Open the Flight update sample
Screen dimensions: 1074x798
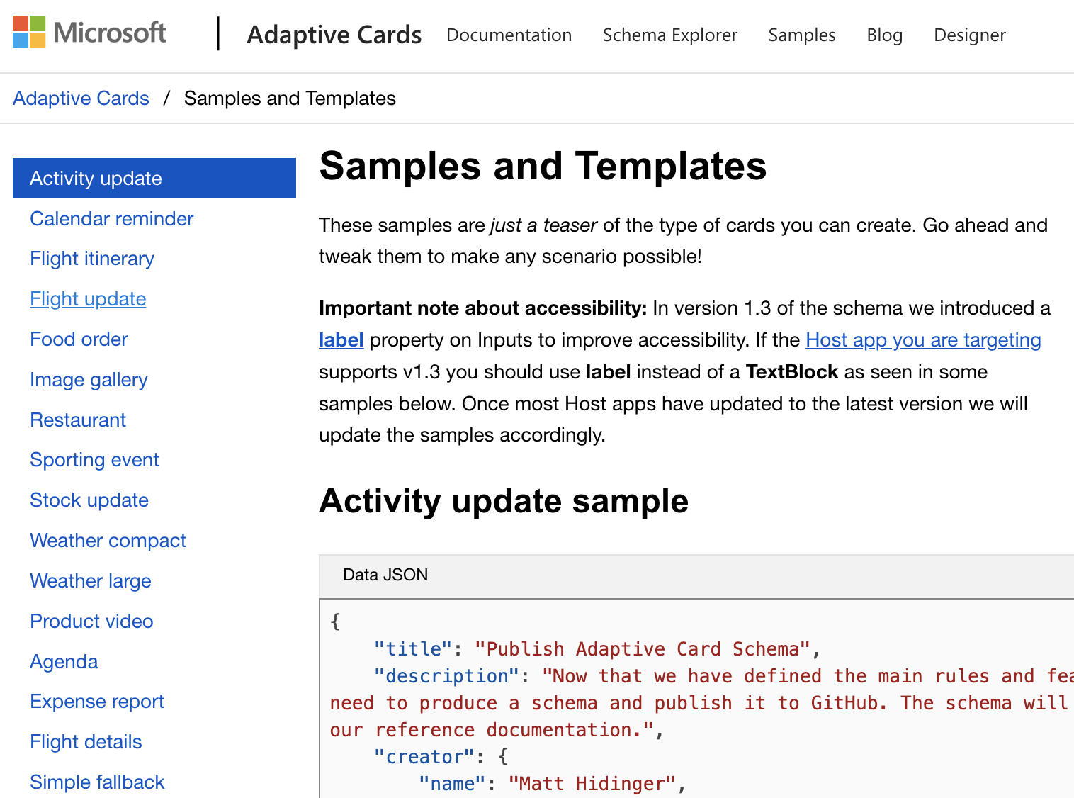point(88,299)
